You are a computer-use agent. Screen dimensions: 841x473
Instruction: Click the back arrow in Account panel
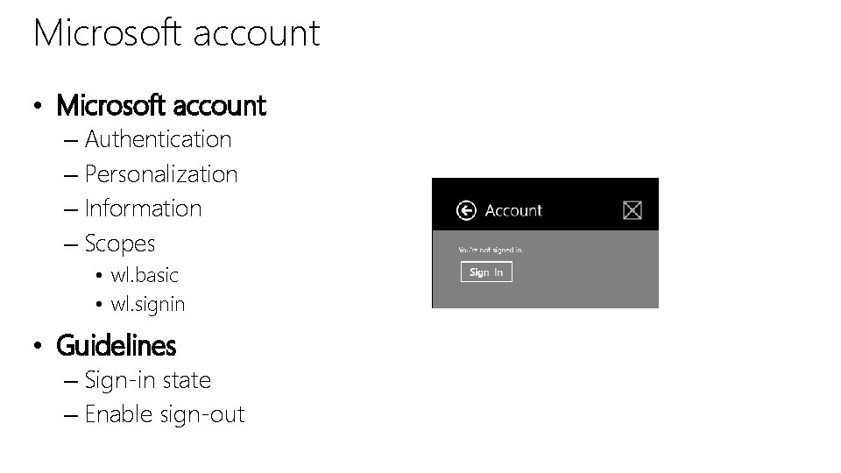[466, 210]
